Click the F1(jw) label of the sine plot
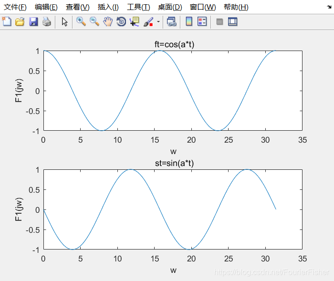 tap(19, 209)
